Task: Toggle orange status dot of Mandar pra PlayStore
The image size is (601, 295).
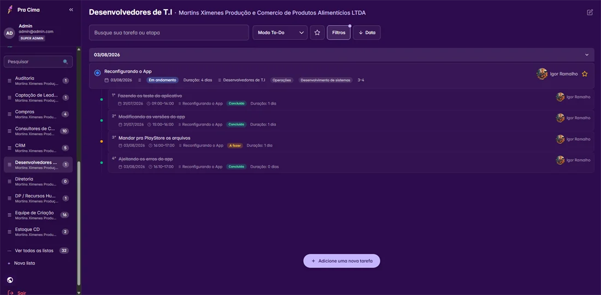Action: pos(102,142)
